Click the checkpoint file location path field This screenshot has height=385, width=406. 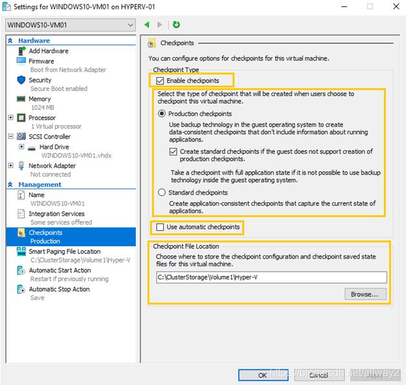tap(271, 277)
